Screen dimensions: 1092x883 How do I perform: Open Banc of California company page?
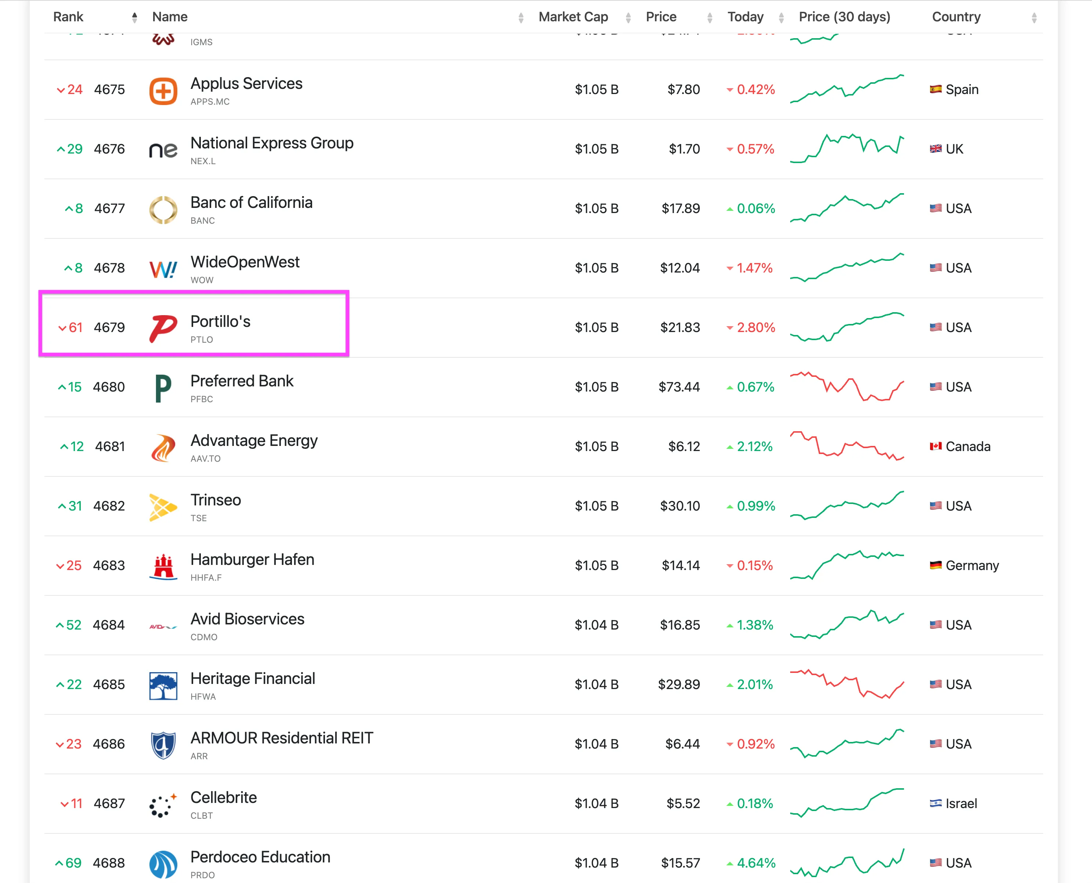252,202
